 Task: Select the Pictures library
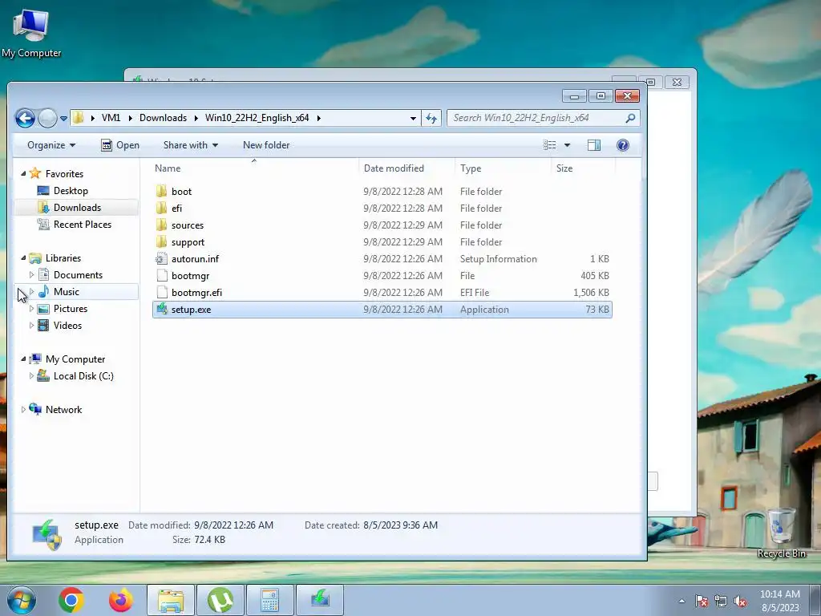click(71, 309)
